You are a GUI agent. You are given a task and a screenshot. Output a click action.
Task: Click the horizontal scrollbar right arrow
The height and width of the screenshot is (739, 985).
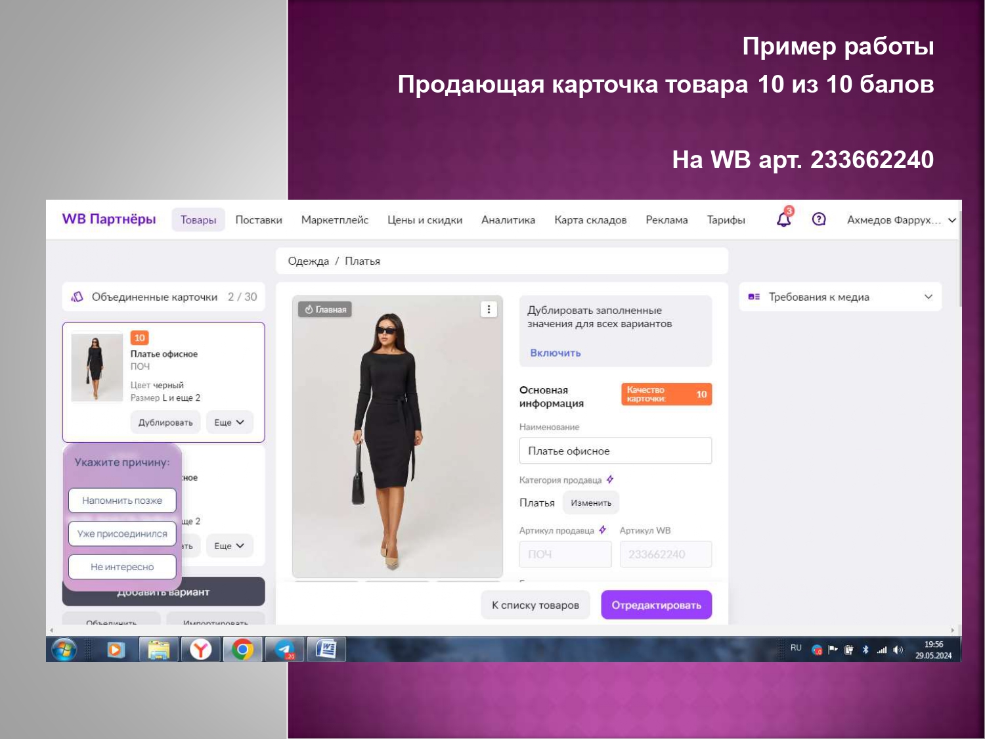pos(952,630)
